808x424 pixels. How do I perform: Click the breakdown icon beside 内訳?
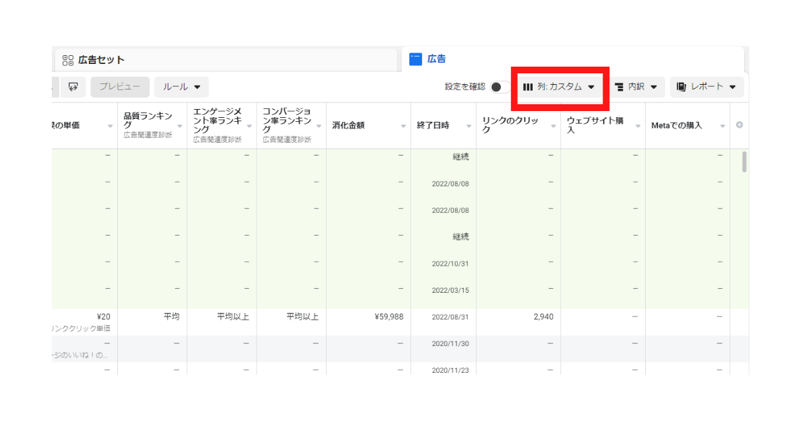[619, 87]
